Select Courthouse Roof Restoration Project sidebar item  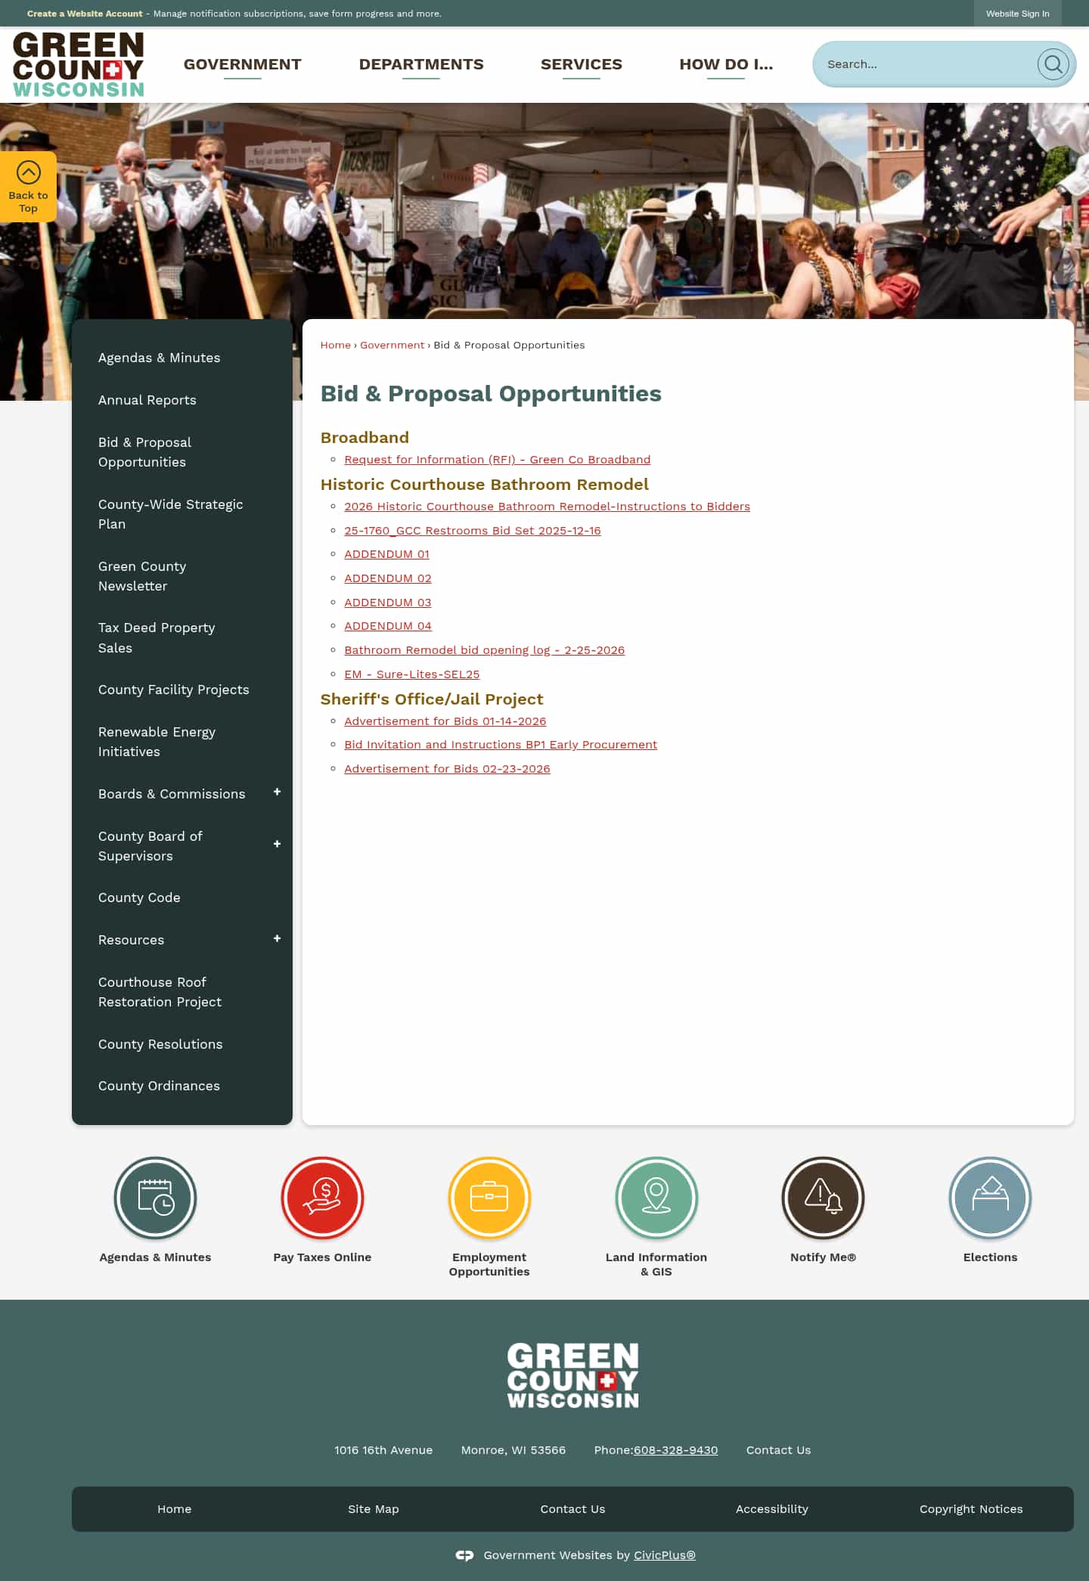160,992
